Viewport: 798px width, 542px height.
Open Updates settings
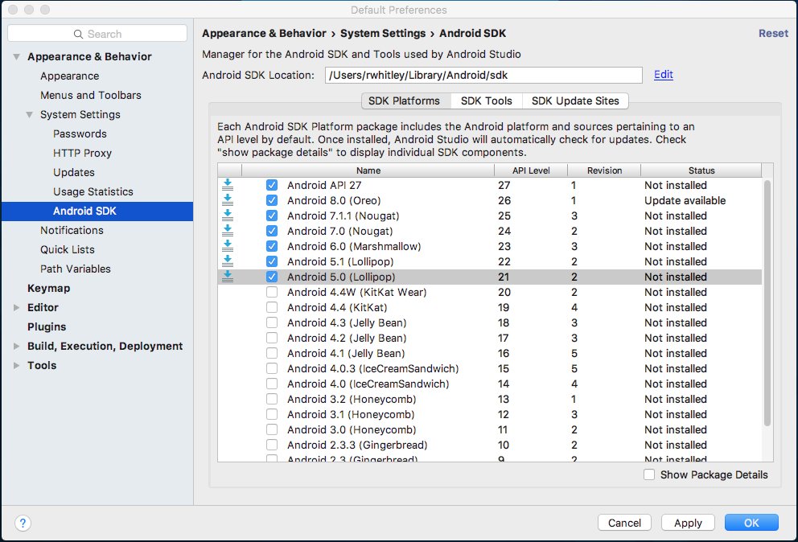tap(74, 173)
